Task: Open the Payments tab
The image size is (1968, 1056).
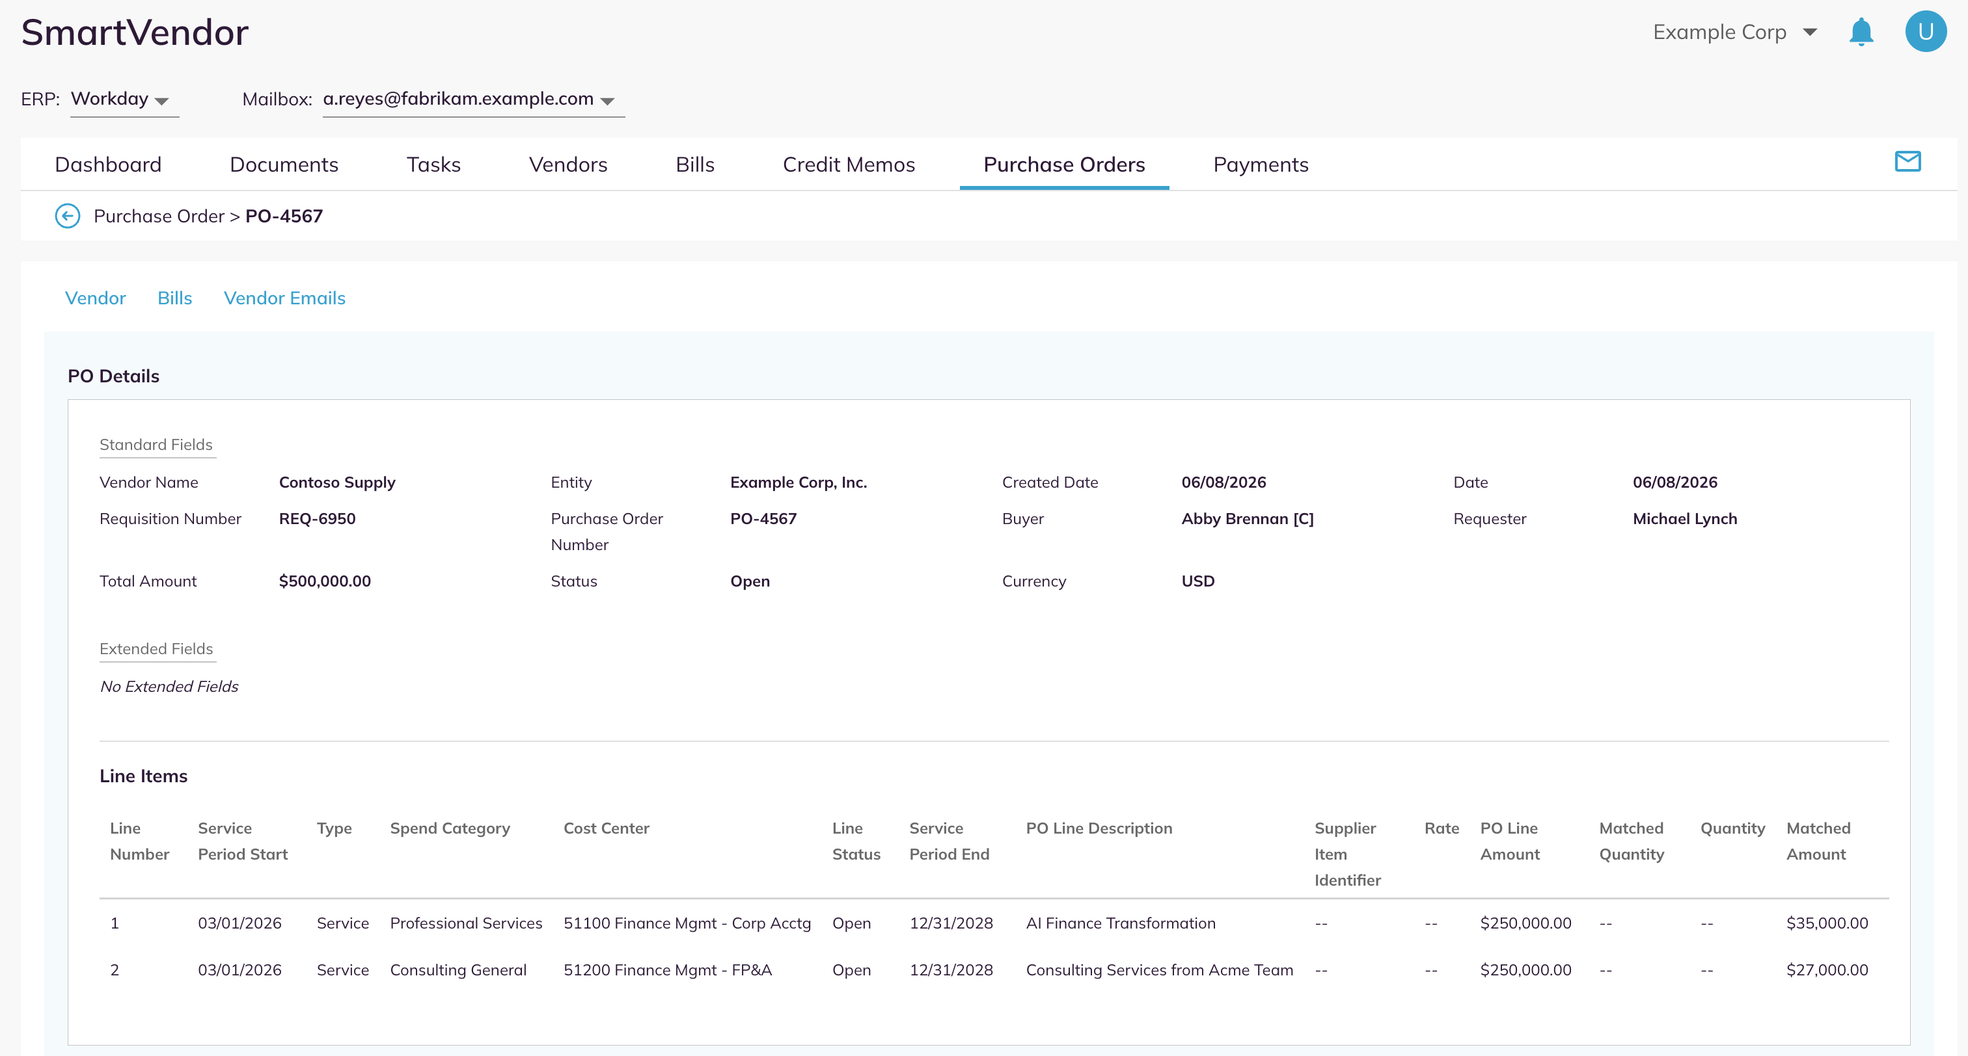Action: coord(1261,165)
